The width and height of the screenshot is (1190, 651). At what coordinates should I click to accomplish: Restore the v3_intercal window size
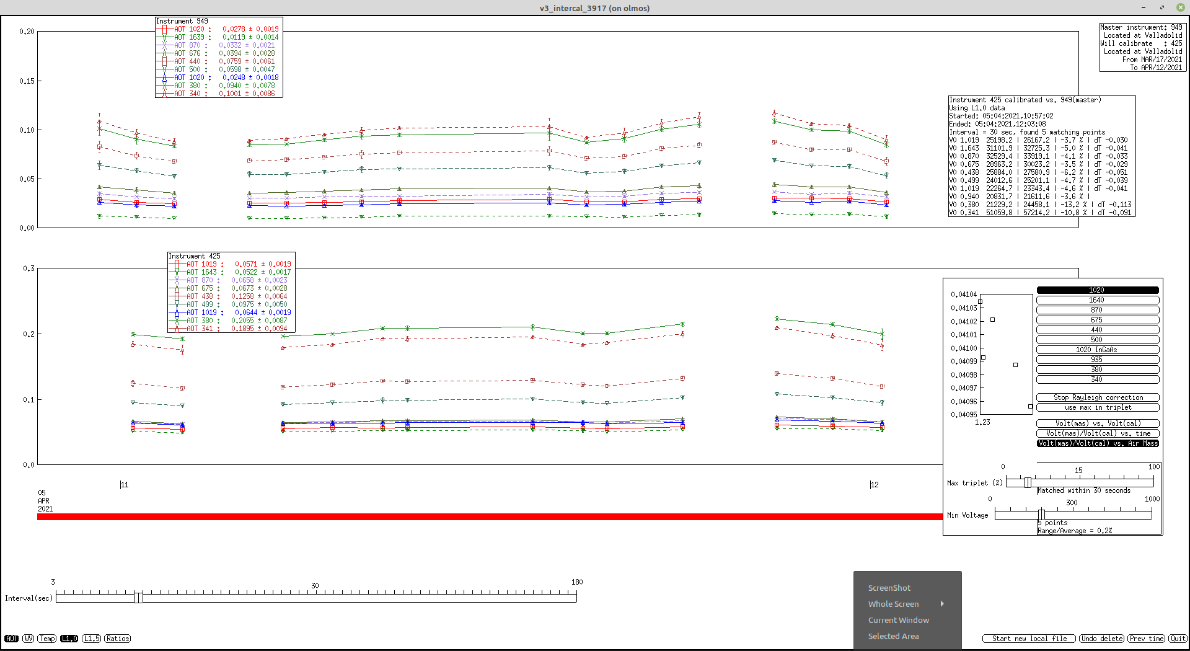(1162, 7)
